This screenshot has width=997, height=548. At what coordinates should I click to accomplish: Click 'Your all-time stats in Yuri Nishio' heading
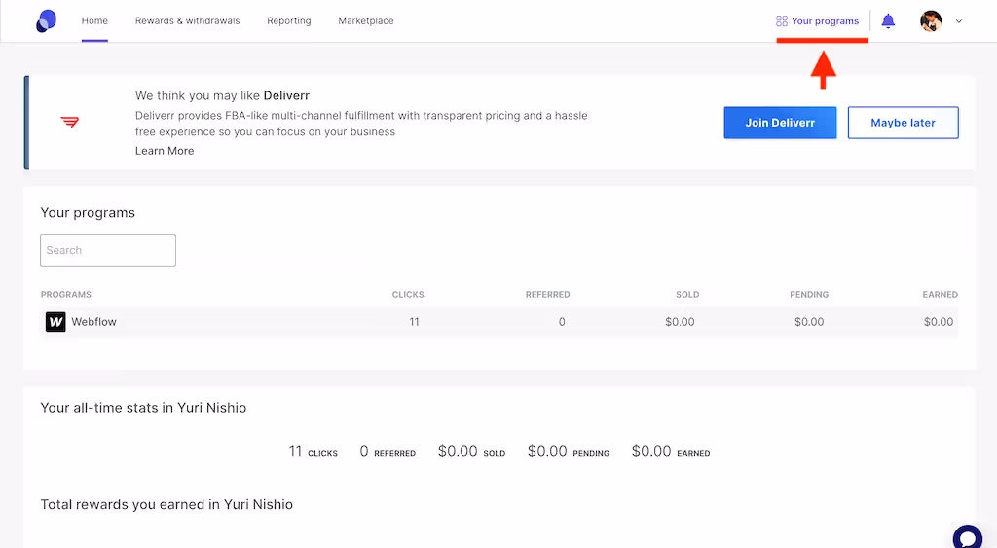143,408
